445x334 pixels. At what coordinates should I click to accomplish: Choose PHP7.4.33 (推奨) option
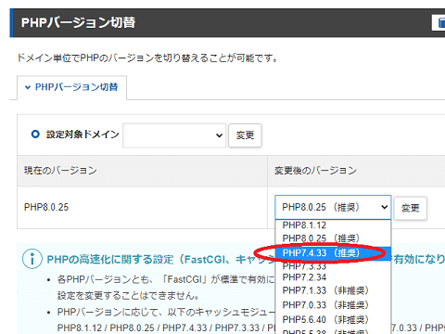(x=333, y=253)
